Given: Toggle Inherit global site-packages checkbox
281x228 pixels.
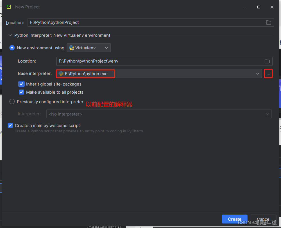Looking at the screenshot, I should 22,84.
